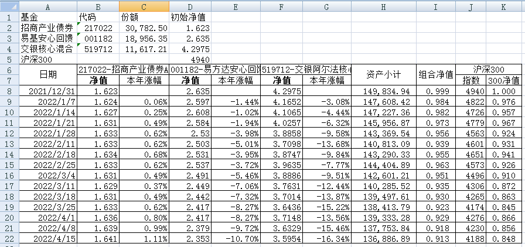Select cell 交银核心混合
Image resolution: width=525 pixels, height=247 pixels.
pyautogui.click(x=48, y=49)
